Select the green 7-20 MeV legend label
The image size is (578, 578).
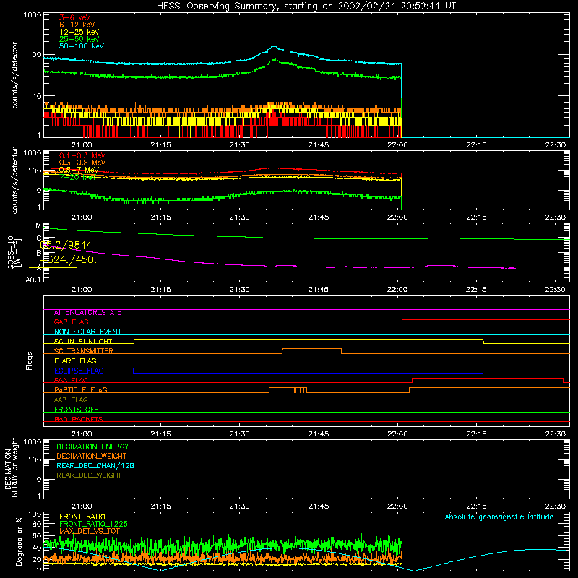[x=78, y=177]
